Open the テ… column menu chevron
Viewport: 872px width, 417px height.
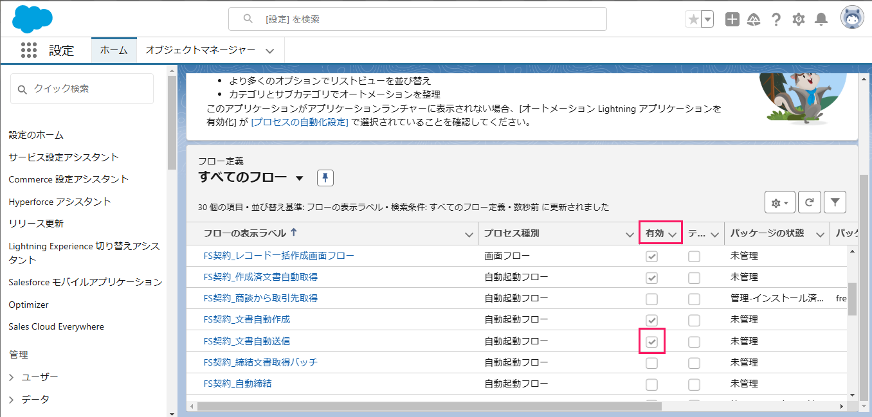(x=715, y=235)
